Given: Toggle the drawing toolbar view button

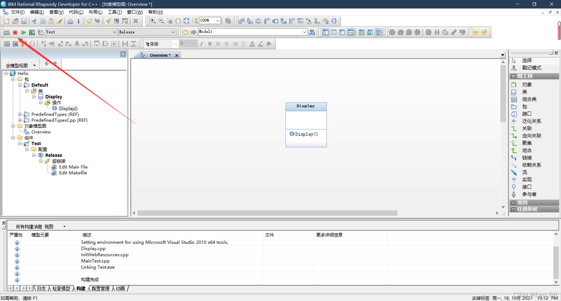Looking at the screenshot, I should 379,32.
